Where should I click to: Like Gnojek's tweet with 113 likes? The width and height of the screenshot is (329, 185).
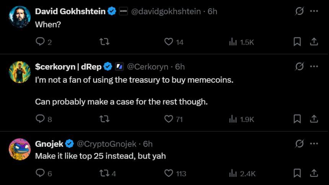pyautogui.click(x=169, y=174)
